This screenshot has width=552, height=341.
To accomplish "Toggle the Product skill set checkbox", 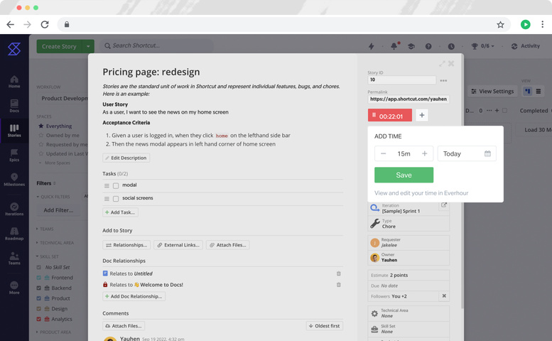I will (39, 298).
